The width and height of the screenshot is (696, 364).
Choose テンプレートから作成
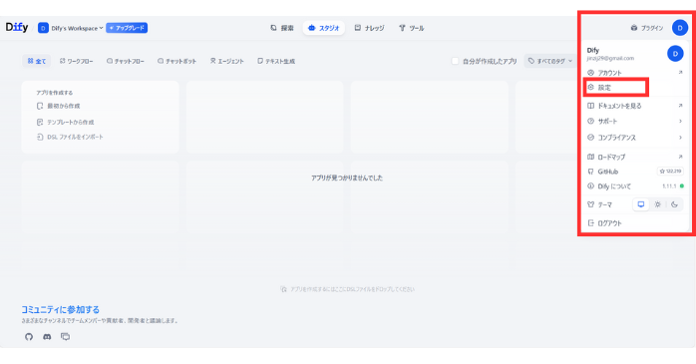pyautogui.click(x=65, y=122)
